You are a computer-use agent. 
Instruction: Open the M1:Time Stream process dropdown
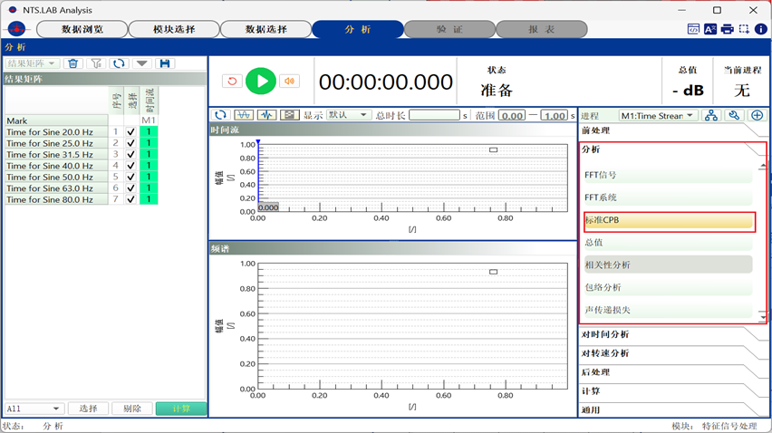point(657,116)
